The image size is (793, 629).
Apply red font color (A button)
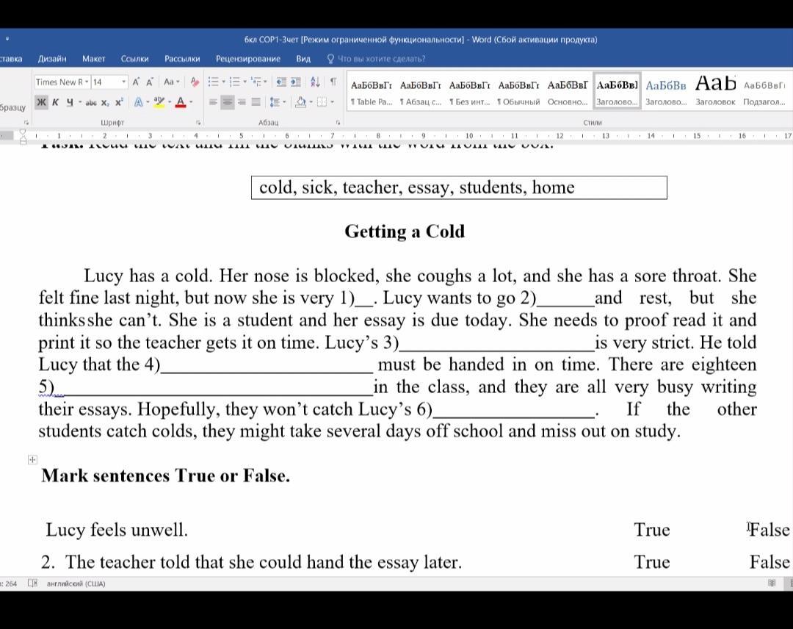click(181, 102)
